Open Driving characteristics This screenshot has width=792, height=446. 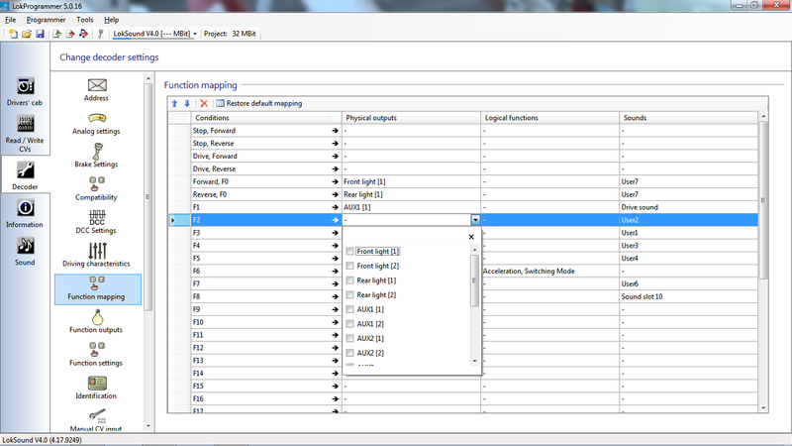pos(96,255)
